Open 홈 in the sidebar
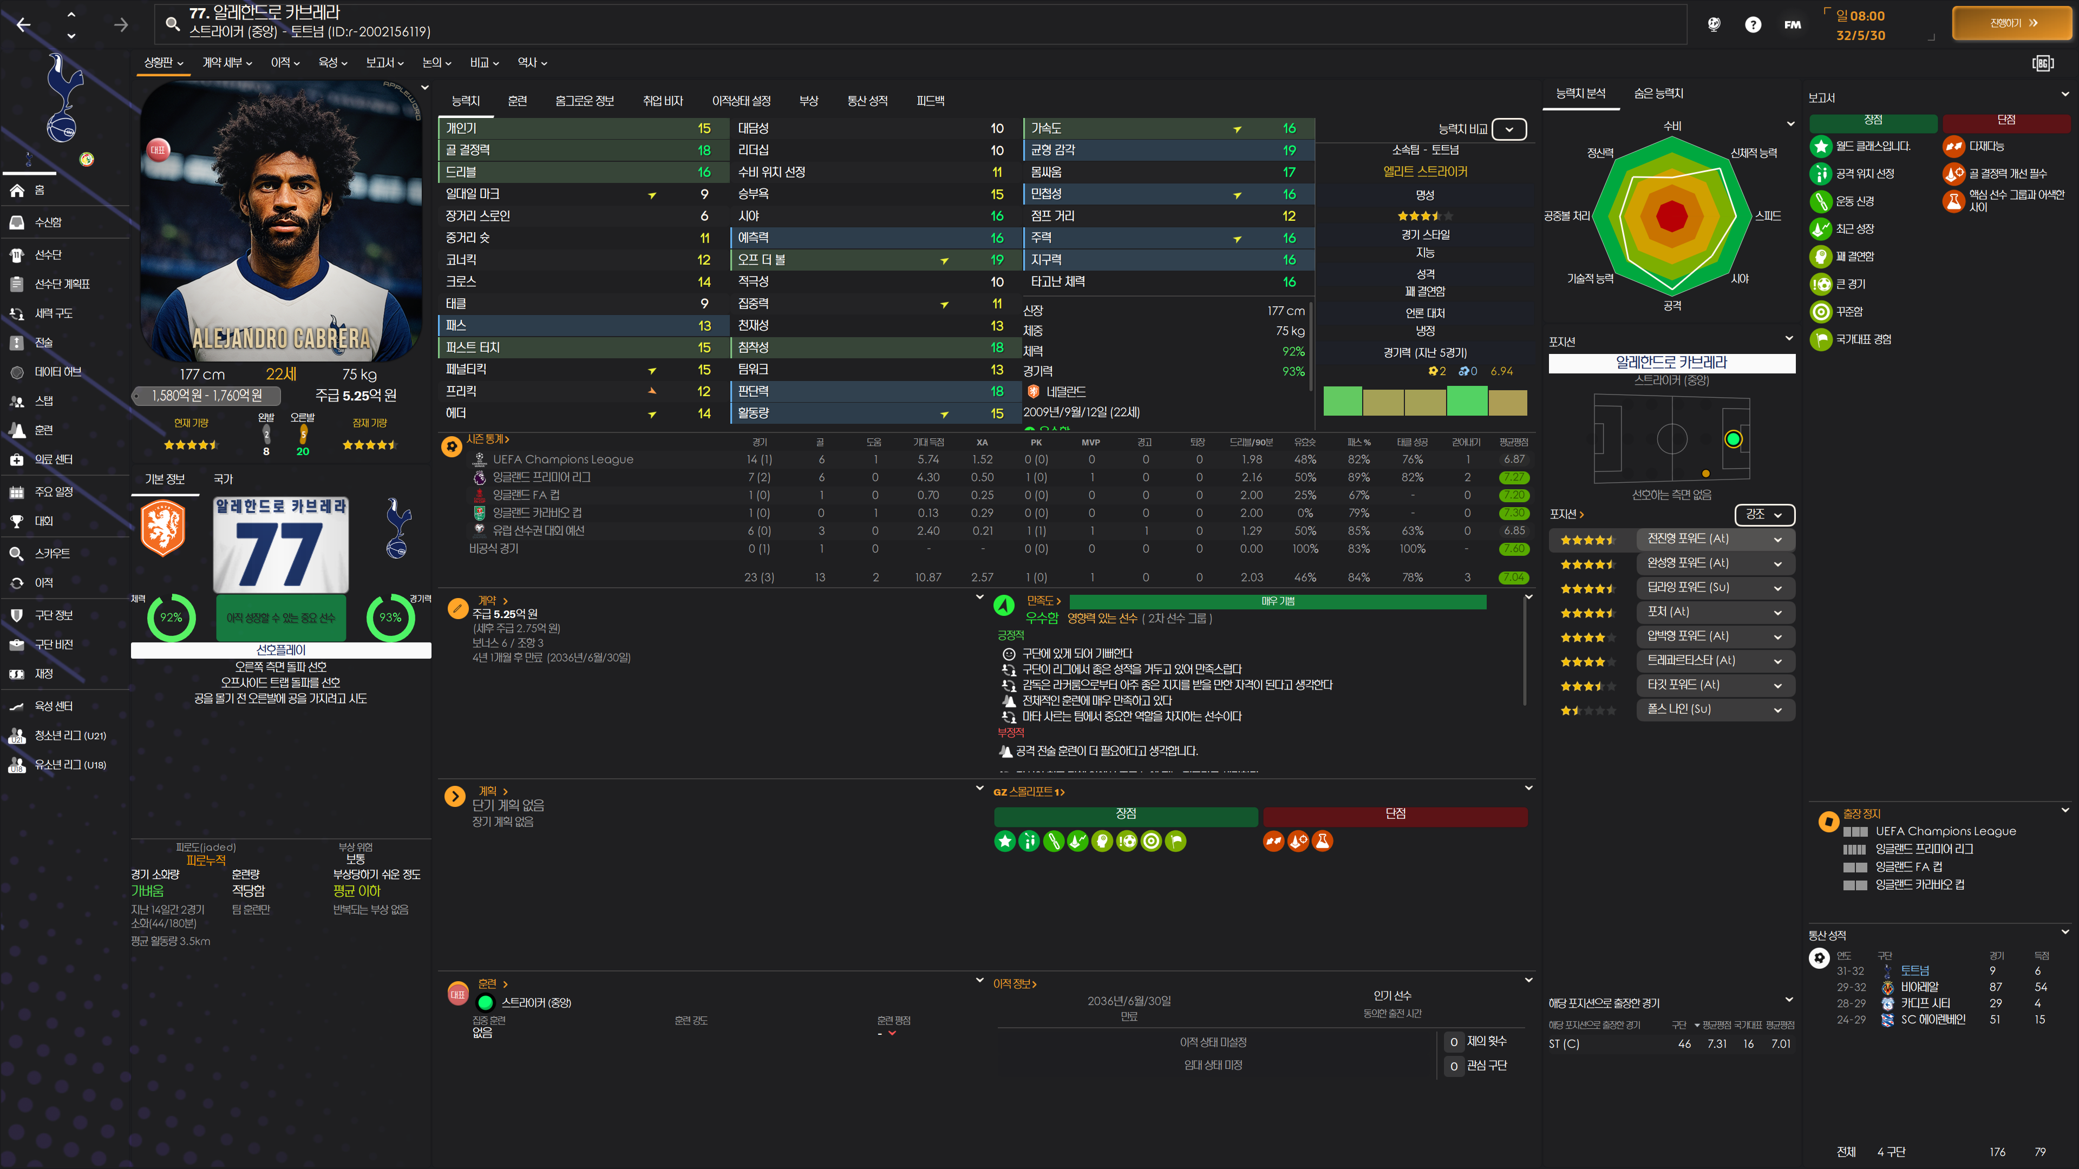The image size is (2079, 1169). point(39,191)
